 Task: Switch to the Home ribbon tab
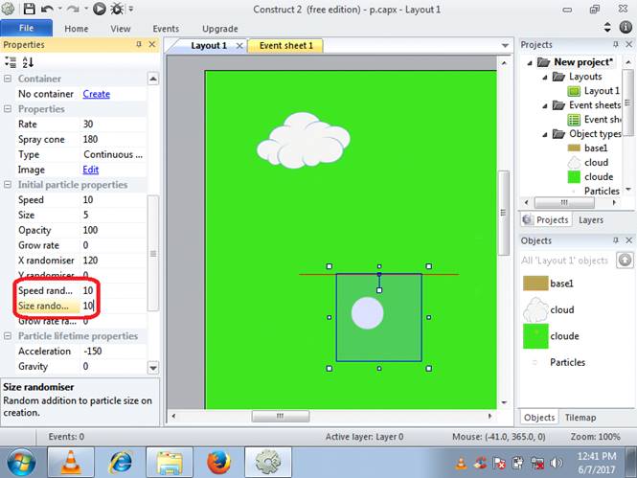click(x=76, y=29)
